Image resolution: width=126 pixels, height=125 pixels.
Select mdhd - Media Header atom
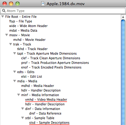[x=38, y=86]
